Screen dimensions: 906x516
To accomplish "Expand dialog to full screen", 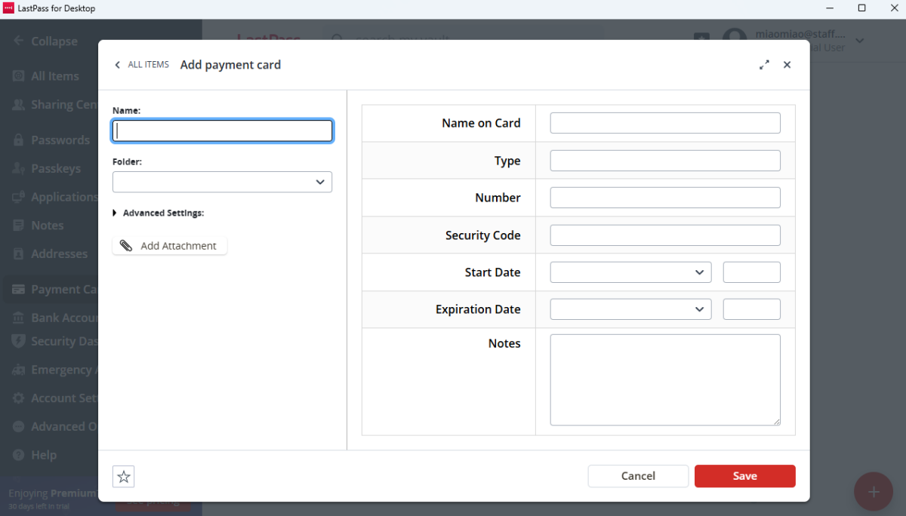I will (764, 65).
